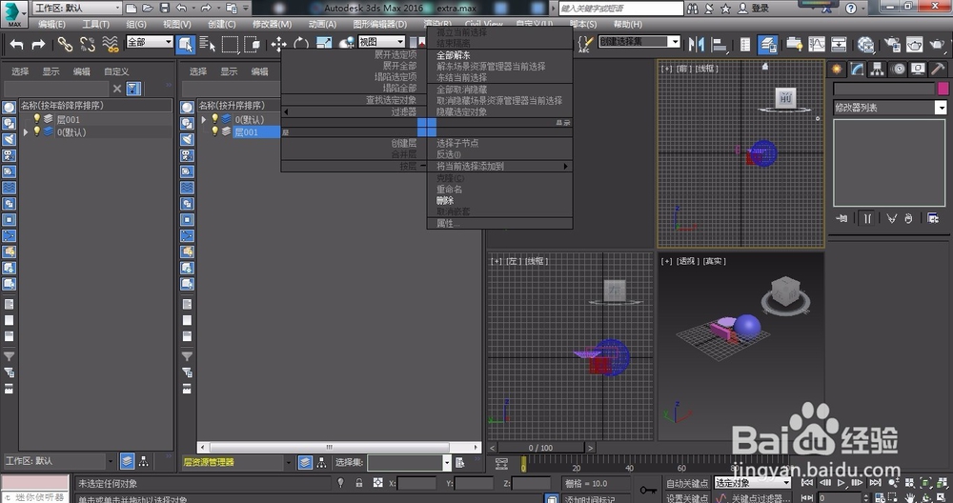The height and width of the screenshot is (503, 953).
Task: Click the current frame number field
Action: (x=840, y=497)
